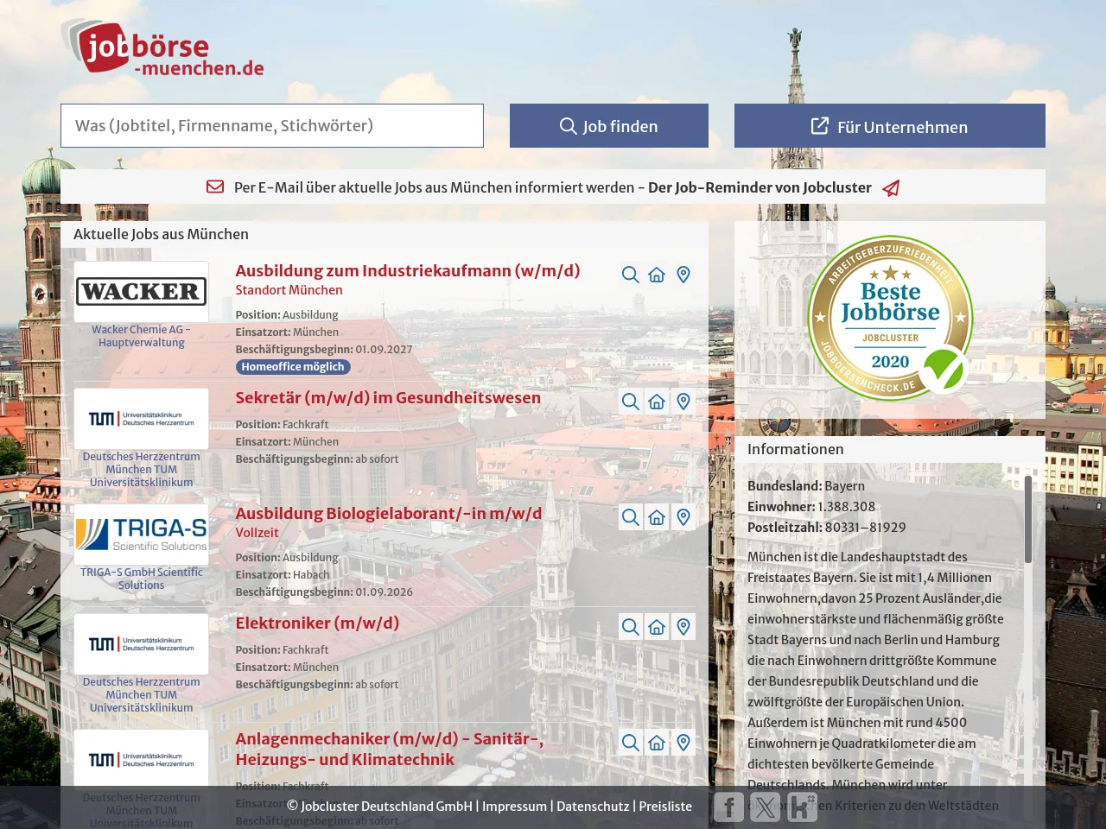Click the jobbörse-muenchen.de logo
The width and height of the screenshot is (1106, 829).
pyautogui.click(x=162, y=48)
